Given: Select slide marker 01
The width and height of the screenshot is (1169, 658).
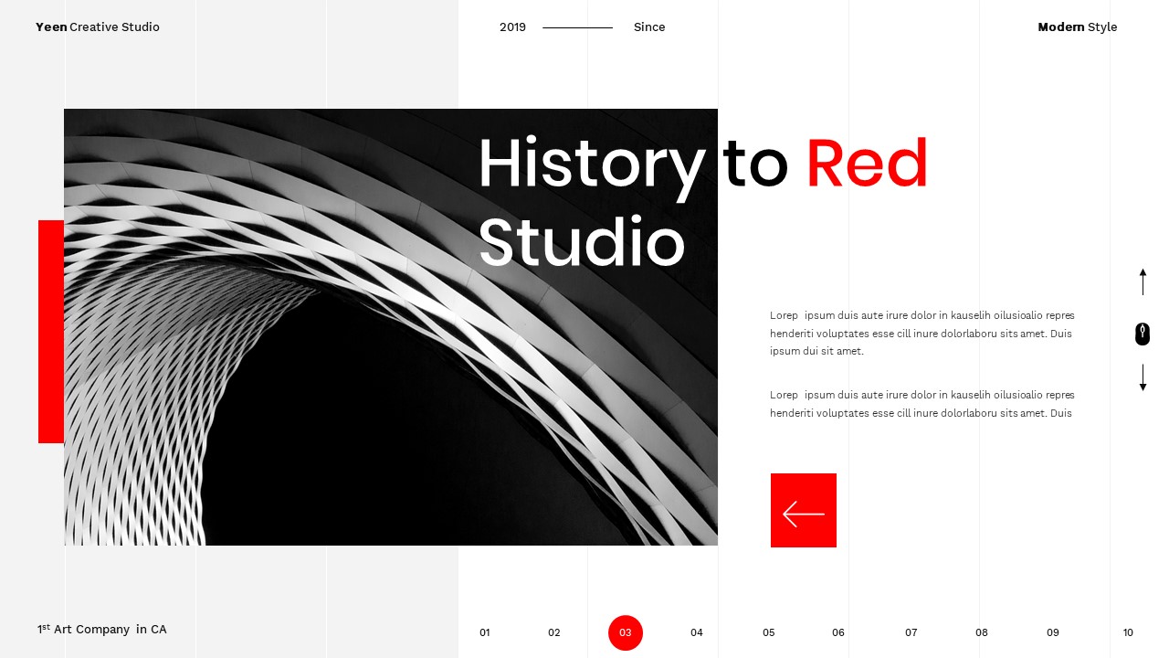Looking at the screenshot, I should point(485,632).
